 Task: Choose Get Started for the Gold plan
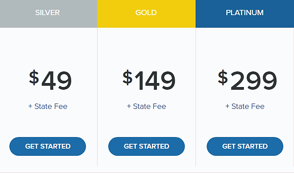(x=147, y=146)
